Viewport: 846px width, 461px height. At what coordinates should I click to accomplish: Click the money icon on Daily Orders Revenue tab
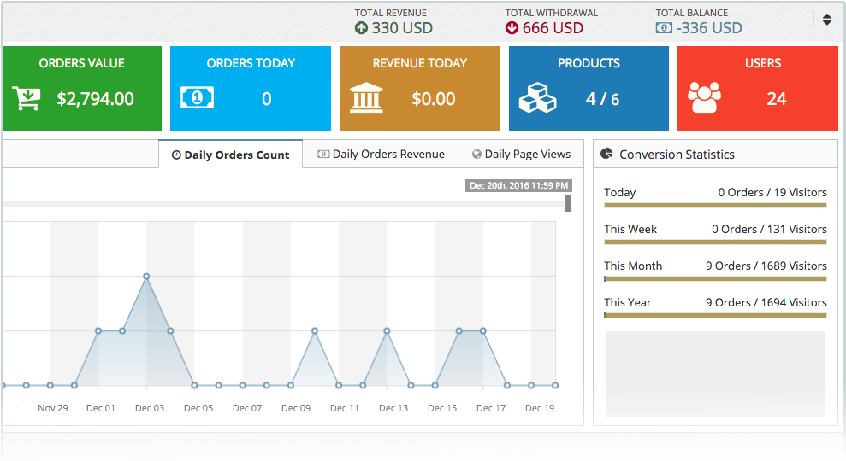coord(323,154)
